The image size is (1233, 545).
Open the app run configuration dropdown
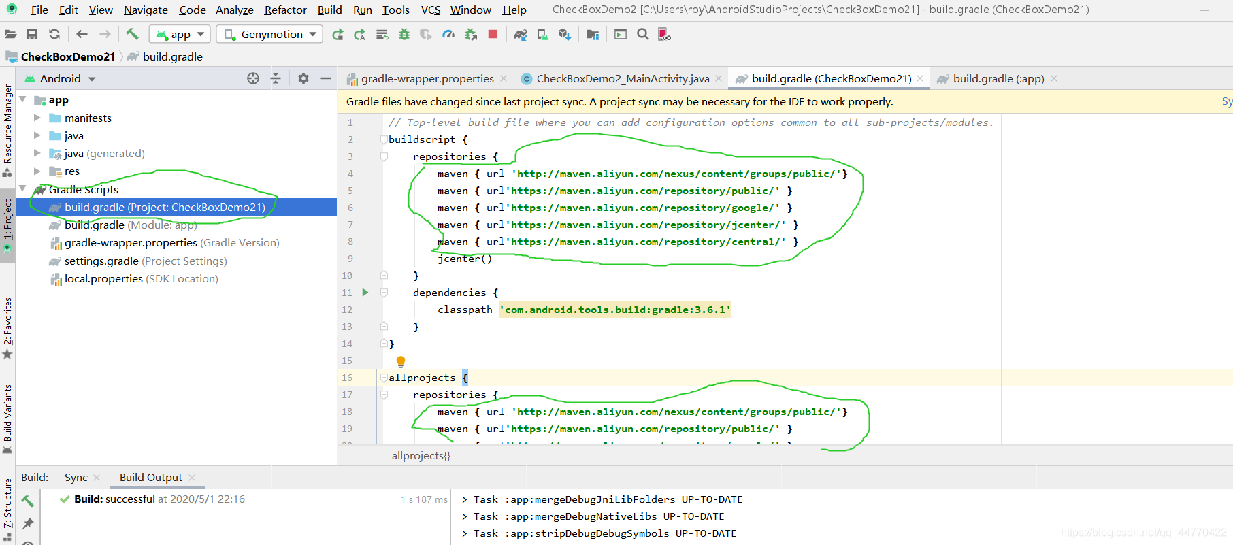click(x=180, y=34)
